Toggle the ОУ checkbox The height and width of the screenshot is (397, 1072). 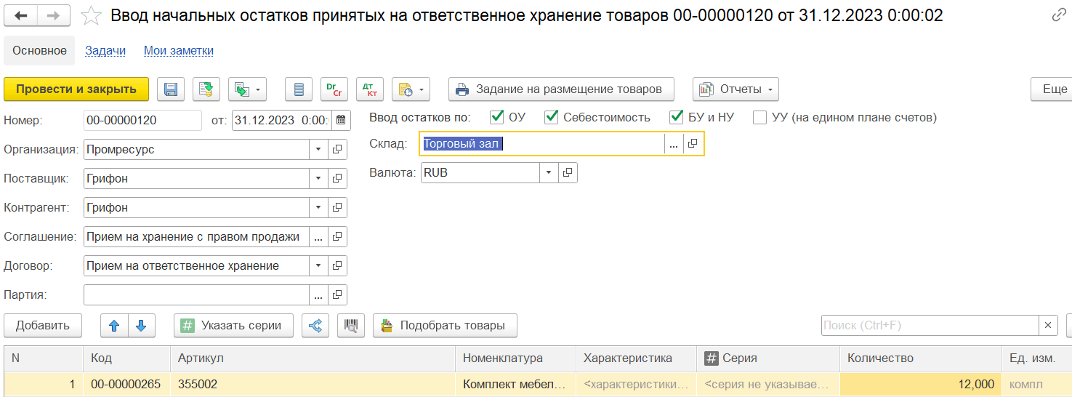click(498, 117)
